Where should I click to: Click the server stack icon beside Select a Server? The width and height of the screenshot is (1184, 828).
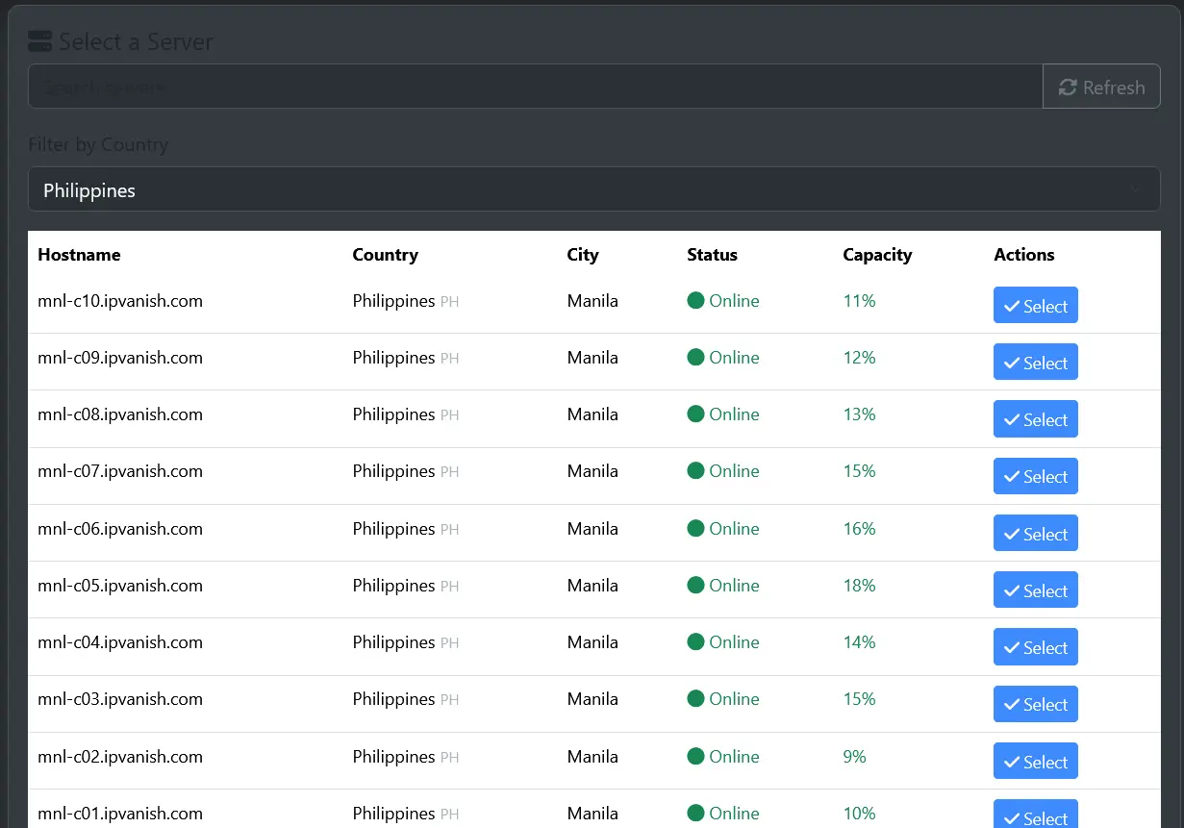pyautogui.click(x=40, y=41)
